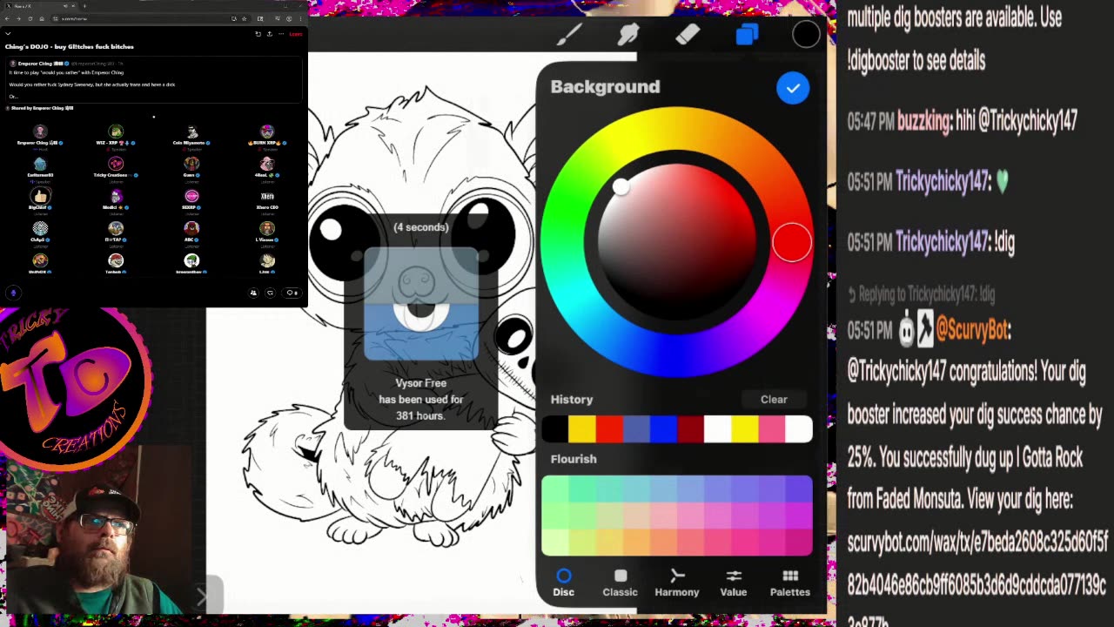The height and width of the screenshot is (627, 1114).
Task: Select Tricky Creations listener avatar
Action: (116, 164)
